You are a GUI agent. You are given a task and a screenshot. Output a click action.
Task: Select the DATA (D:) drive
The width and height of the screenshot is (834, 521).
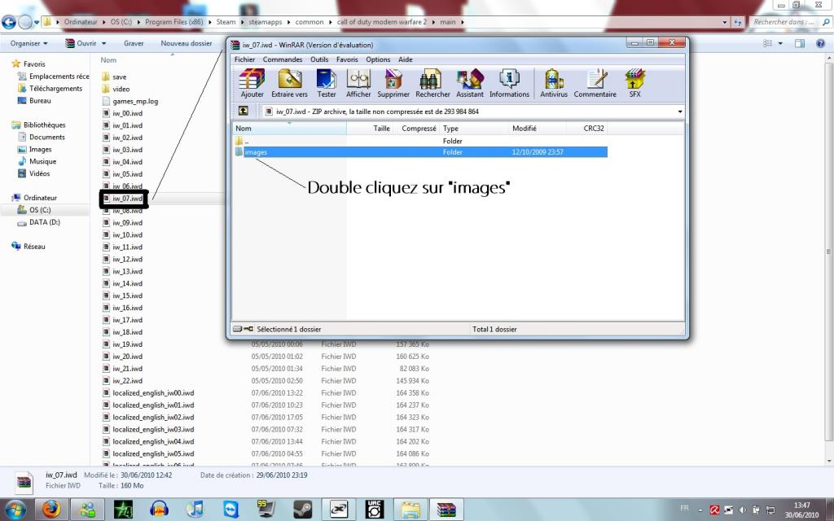coord(45,222)
